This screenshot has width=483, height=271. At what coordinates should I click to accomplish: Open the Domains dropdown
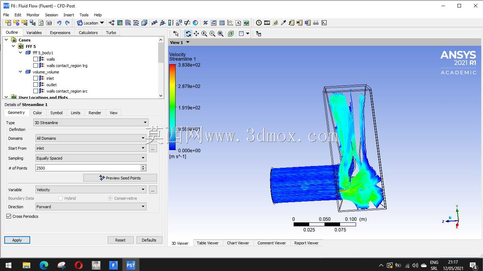pos(91,138)
